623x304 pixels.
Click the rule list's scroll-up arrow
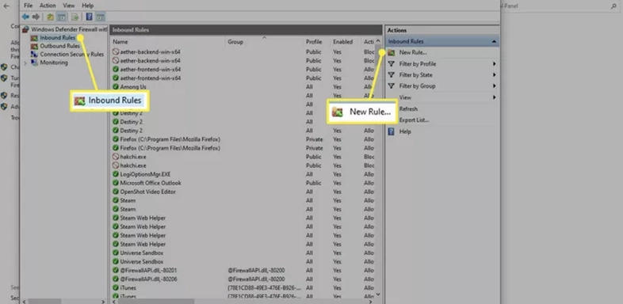(378, 41)
